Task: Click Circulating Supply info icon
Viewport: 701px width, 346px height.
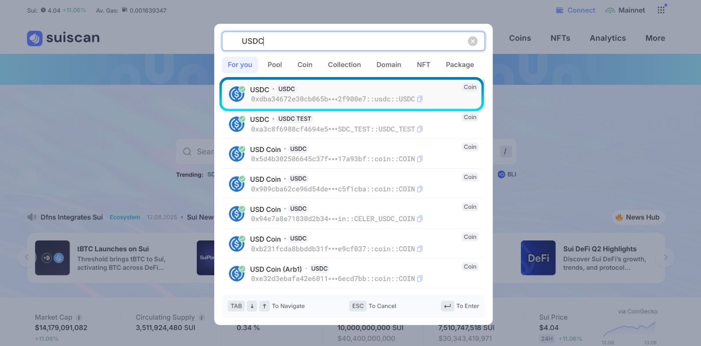Action: click(x=202, y=318)
